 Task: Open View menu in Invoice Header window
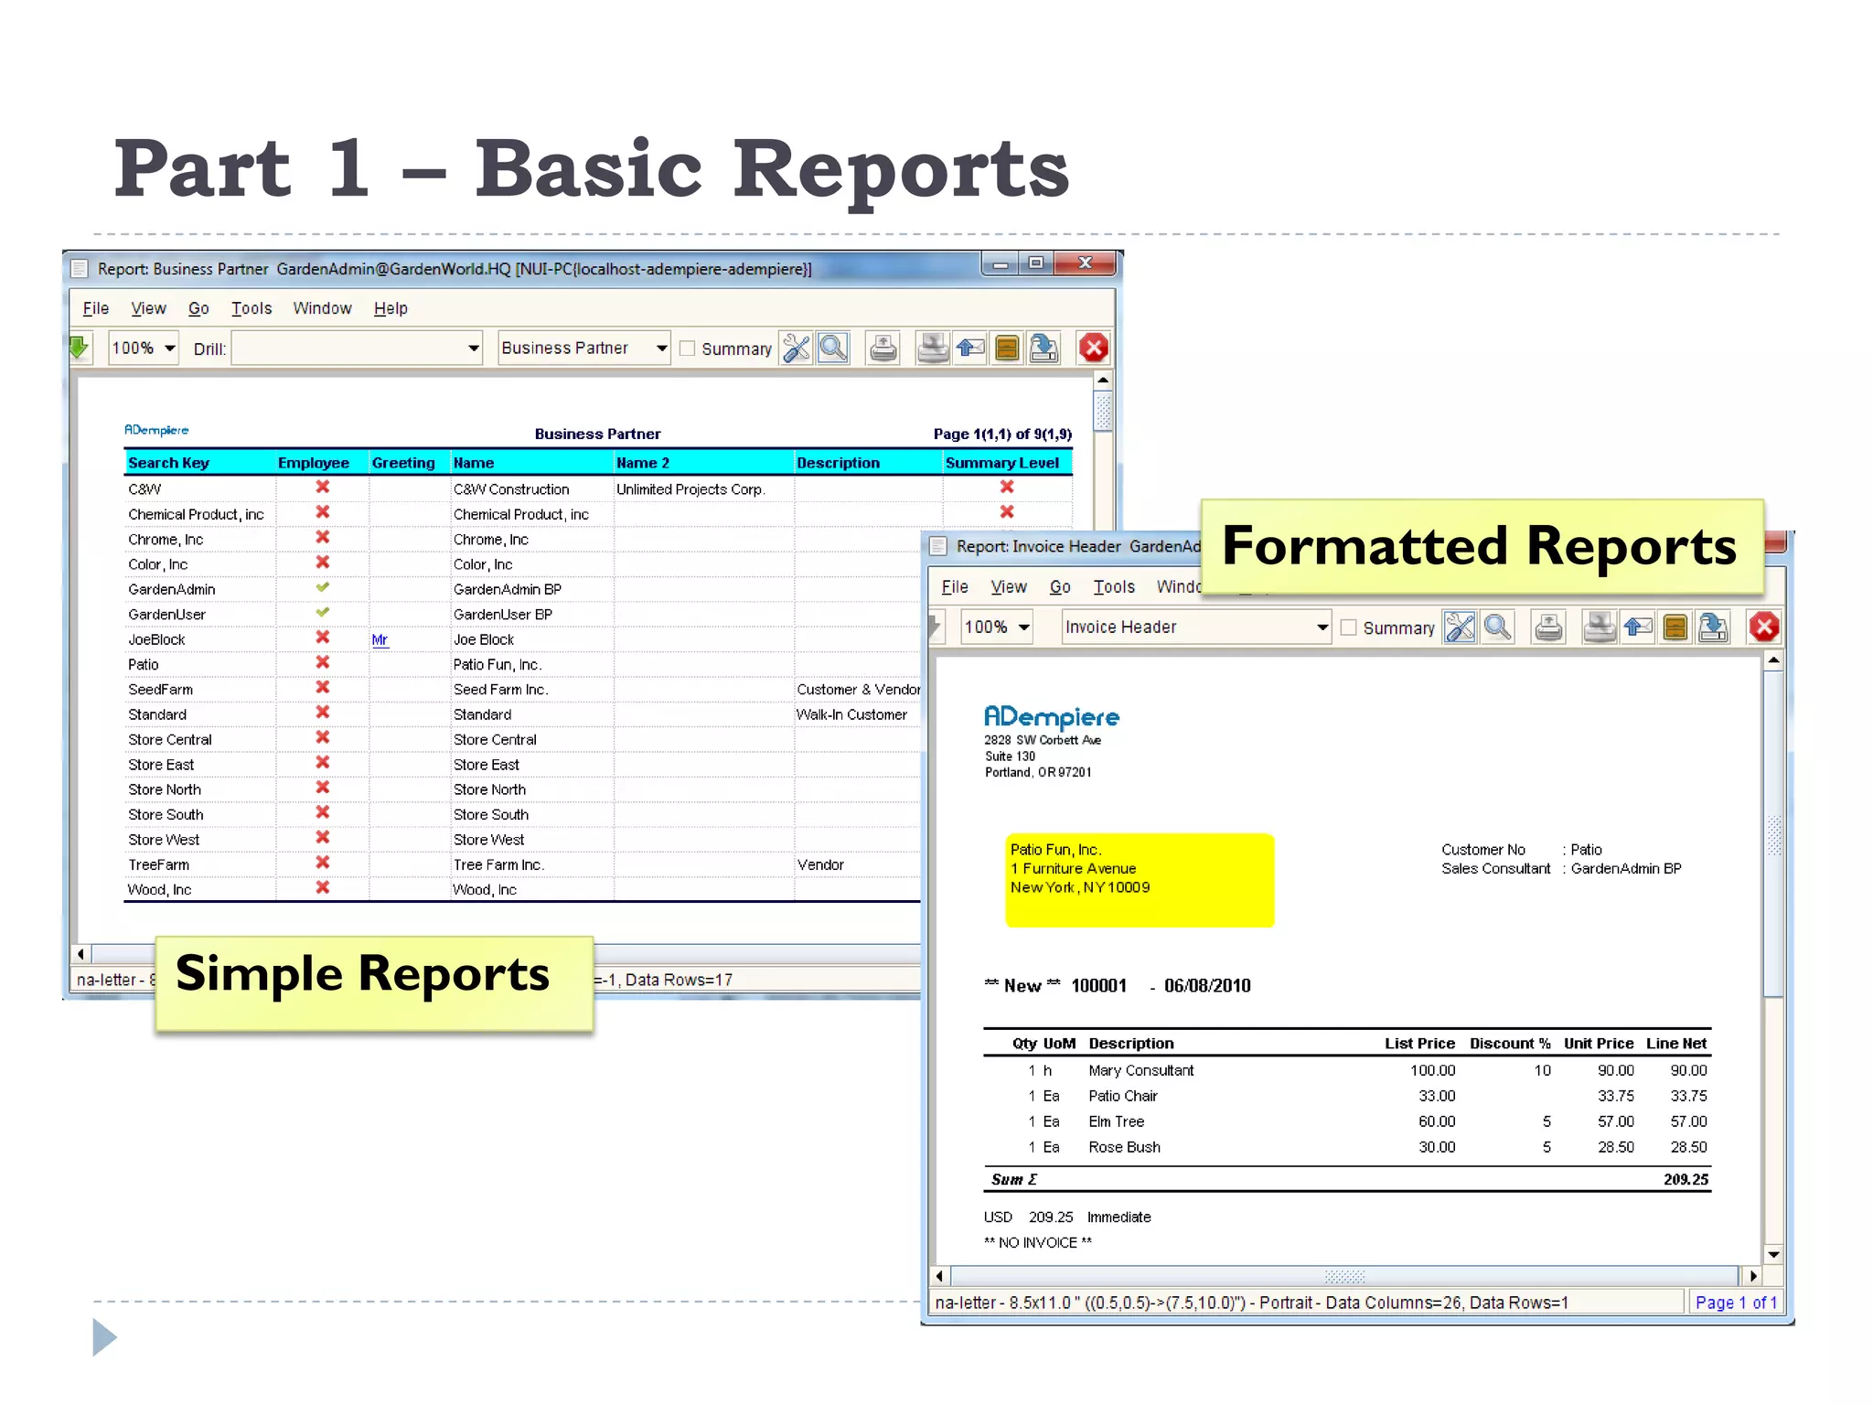[1009, 586]
